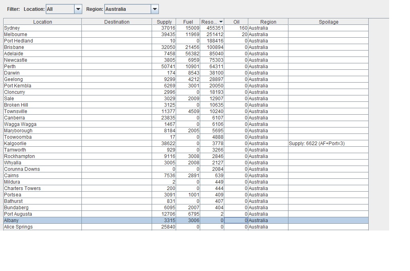Select the Perth row
Screen dimensions: 410x271
point(186,67)
